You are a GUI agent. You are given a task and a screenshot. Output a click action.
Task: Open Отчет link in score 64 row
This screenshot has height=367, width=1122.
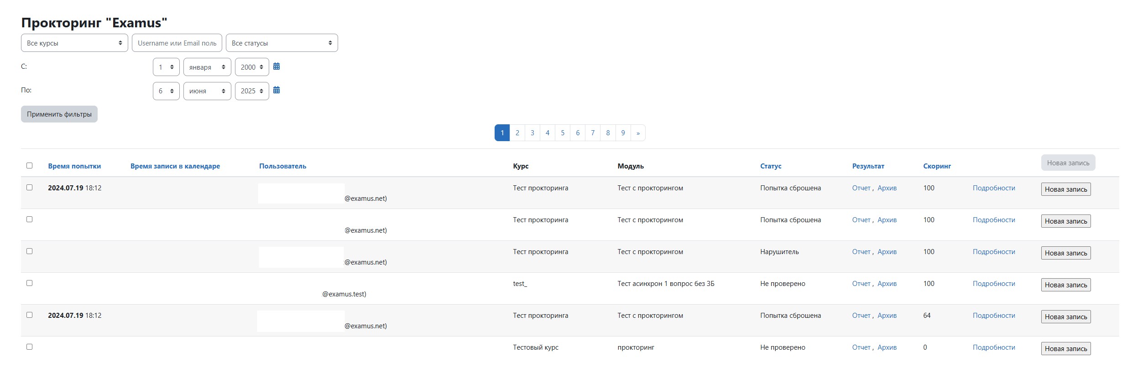coord(861,316)
